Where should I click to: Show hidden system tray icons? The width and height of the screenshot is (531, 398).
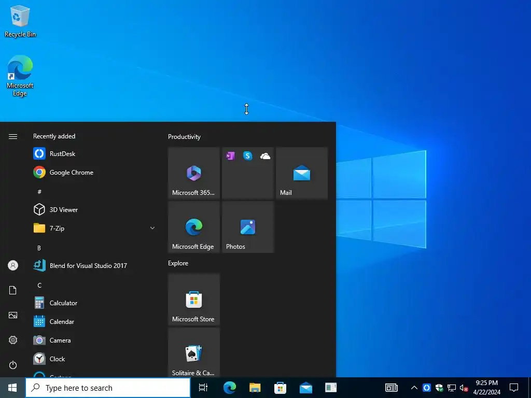coord(414,388)
